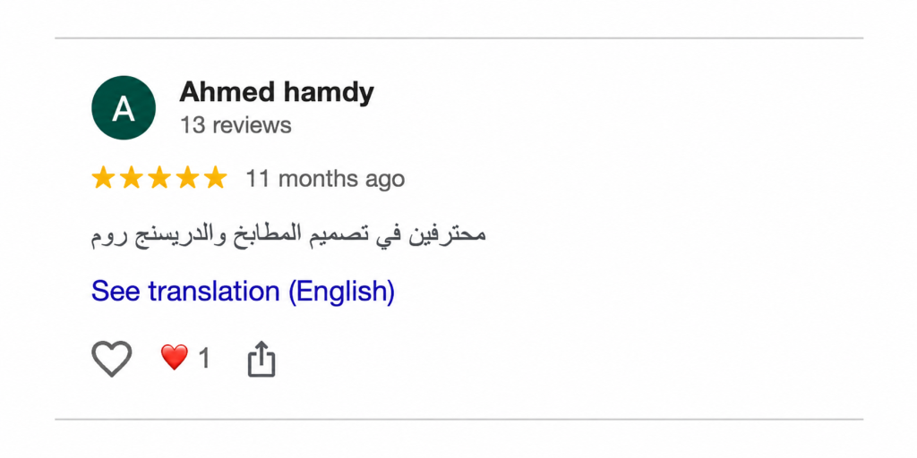Image resolution: width=917 pixels, height=458 pixels.
Task: Select the fourth yellow rating star
Action: pyautogui.click(x=187, y=178)
